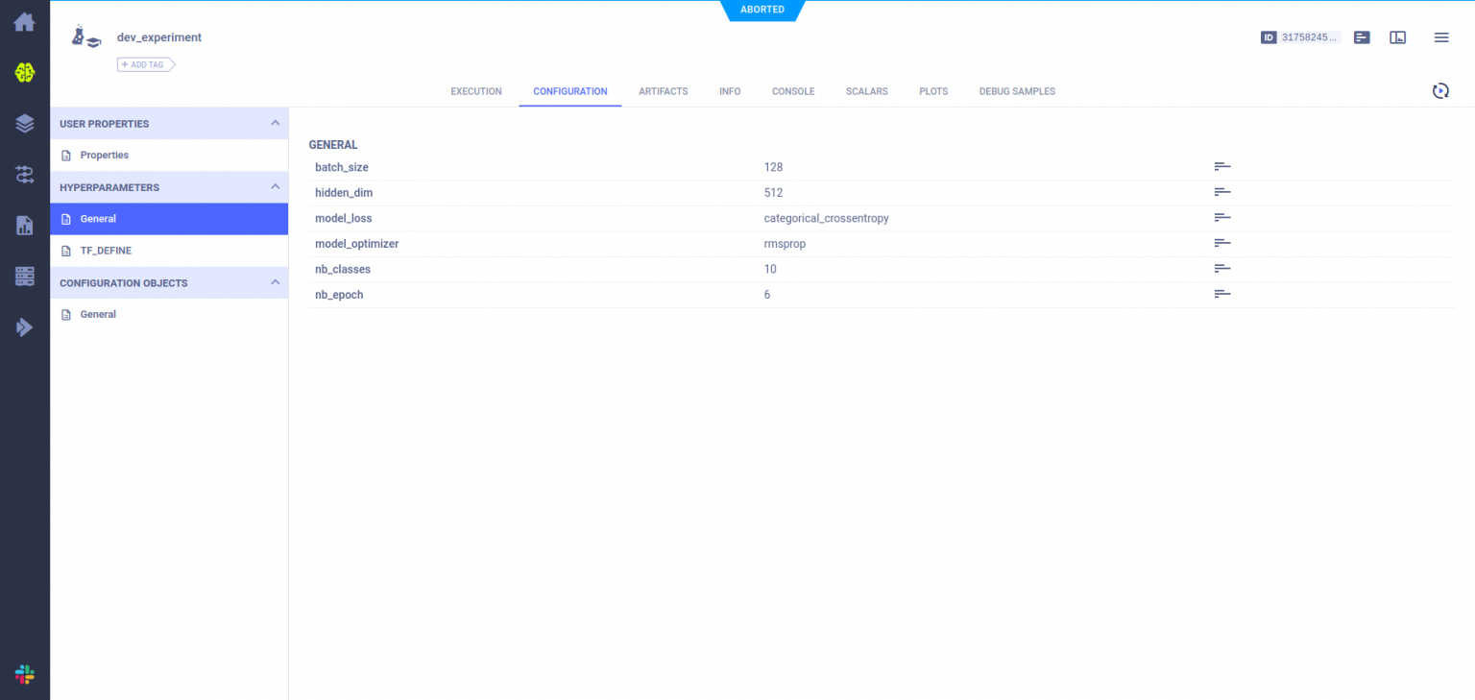Select TF_DEFINE under Hyperparameters
Image resolution: width=1475 pixels, height=700 pixels.
(x=106, y=251)
